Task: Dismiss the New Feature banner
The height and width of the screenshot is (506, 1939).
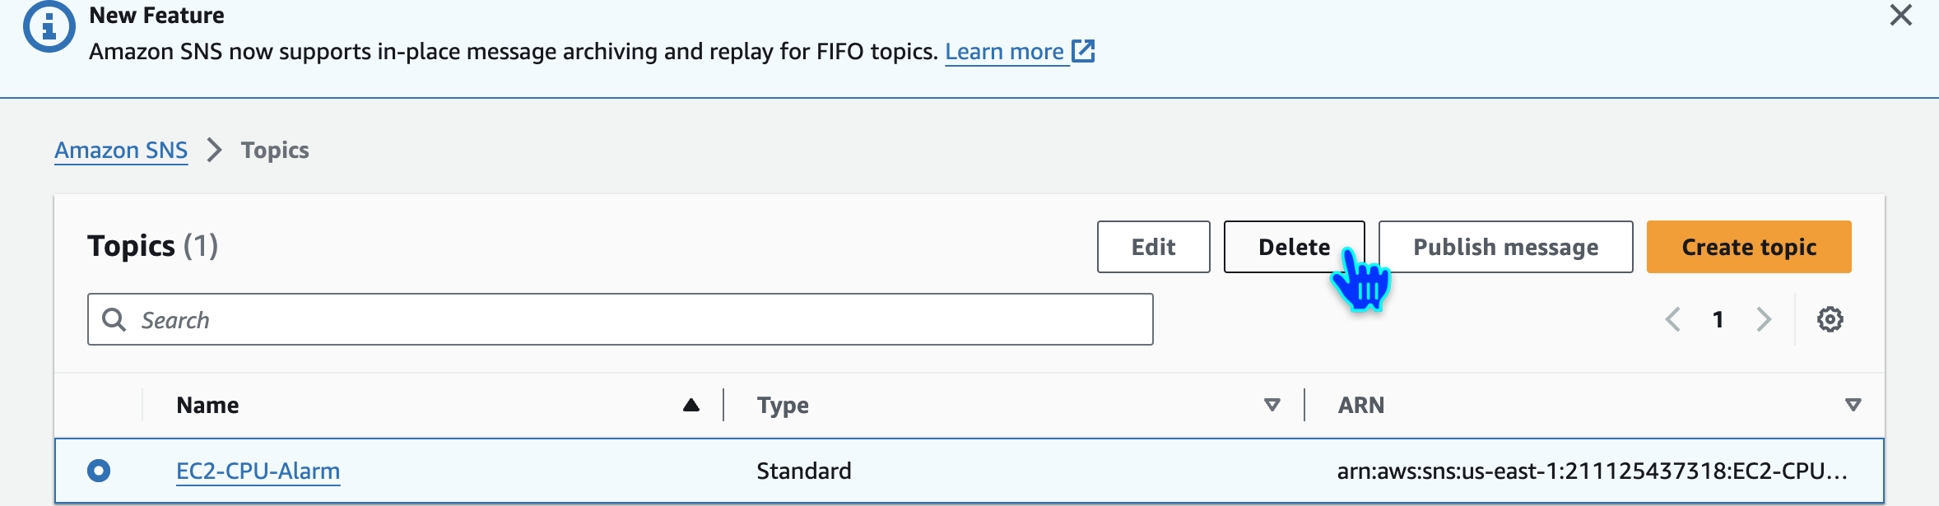Action: pyautogui.click(x=1900, y=16)
